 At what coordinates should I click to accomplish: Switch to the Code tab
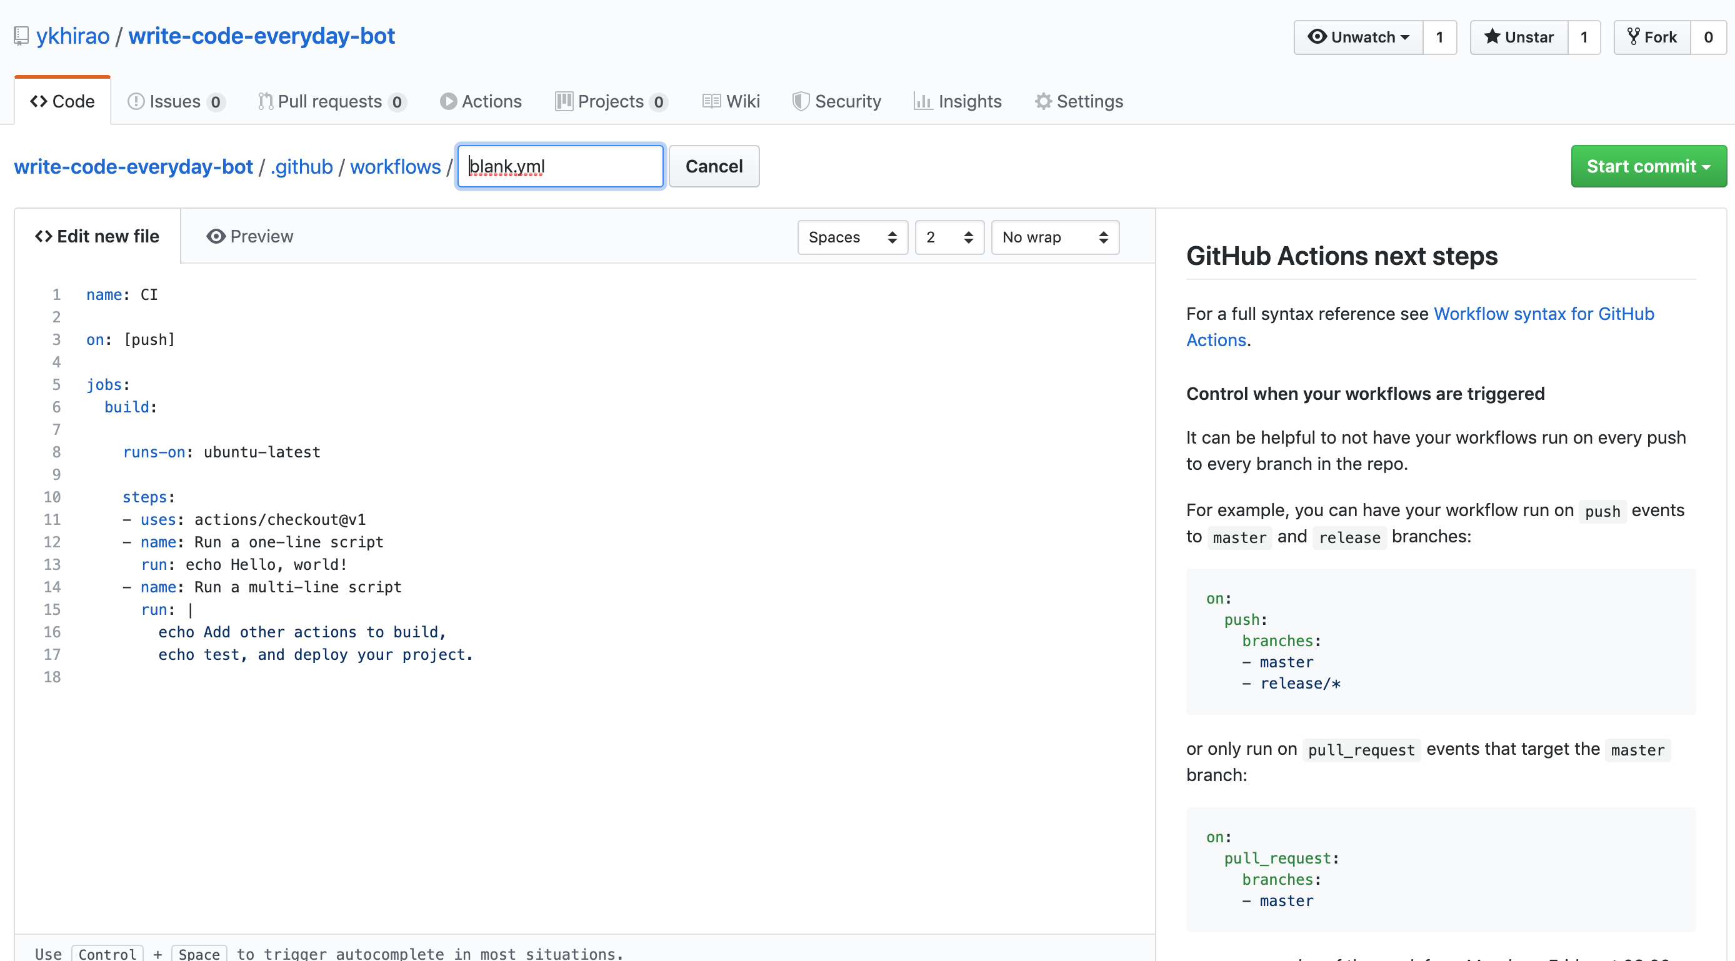point(62,101)
